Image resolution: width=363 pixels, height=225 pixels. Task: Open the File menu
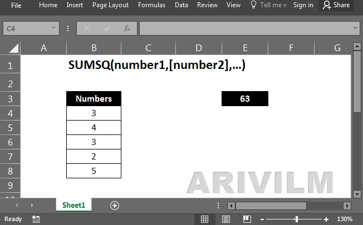point(16,5)
